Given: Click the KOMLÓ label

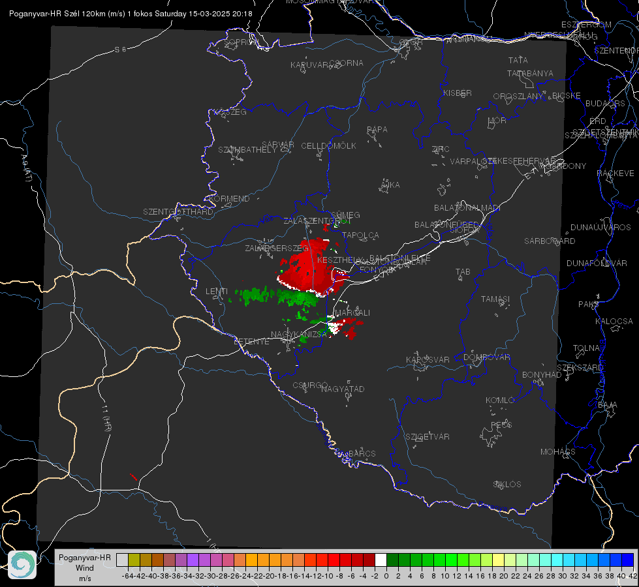Looking at the screenshot, I should click(x=499, y=400).
